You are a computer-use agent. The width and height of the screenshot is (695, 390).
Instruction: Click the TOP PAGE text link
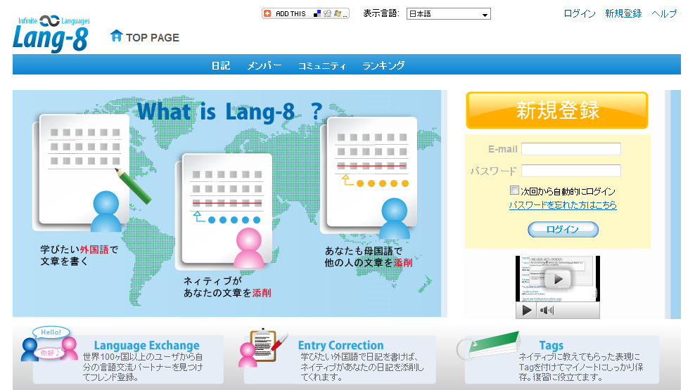coord(153,38)
